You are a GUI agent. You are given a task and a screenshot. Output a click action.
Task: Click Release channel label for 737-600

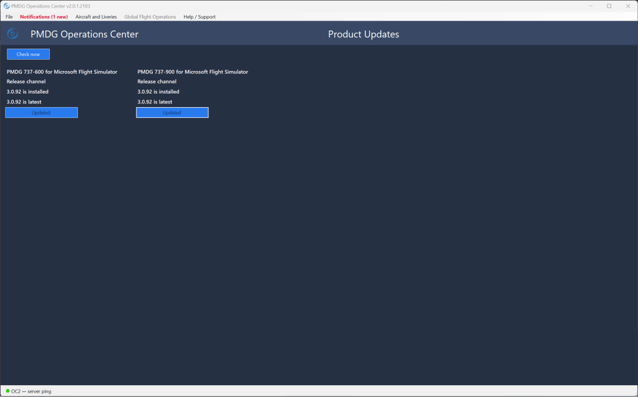point(26,82)
